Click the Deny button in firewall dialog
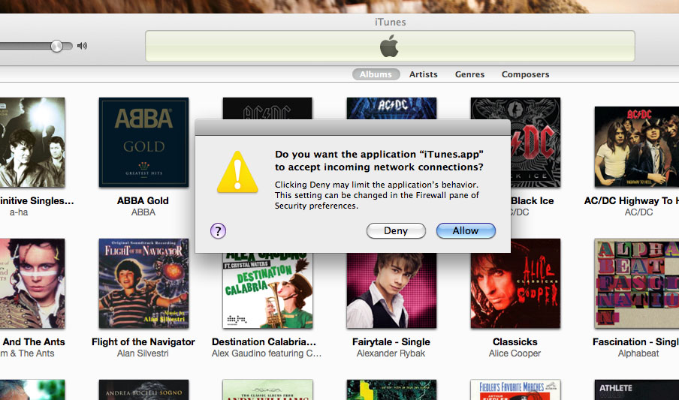This screenshot has width=679, height=400. pos(396,230)
